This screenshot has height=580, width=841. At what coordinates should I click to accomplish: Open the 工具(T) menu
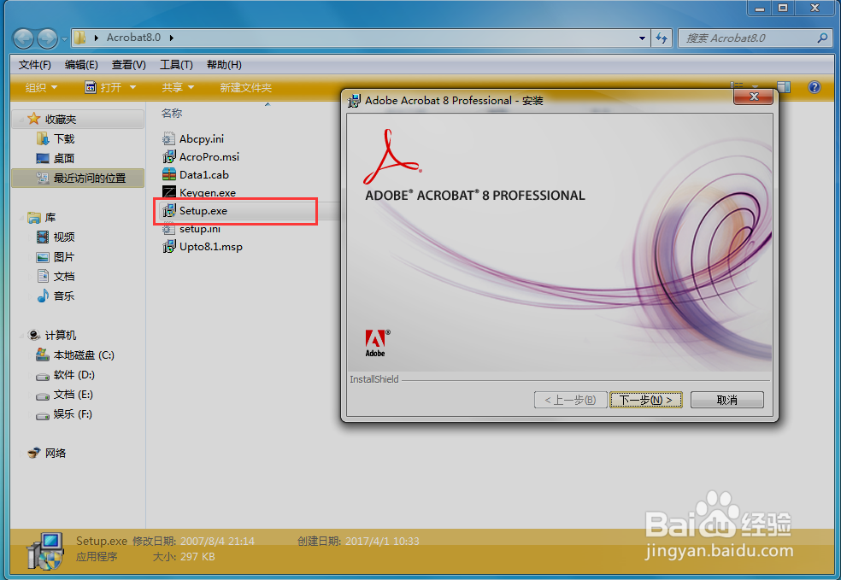pyautogui.click(x=176, y=65)
